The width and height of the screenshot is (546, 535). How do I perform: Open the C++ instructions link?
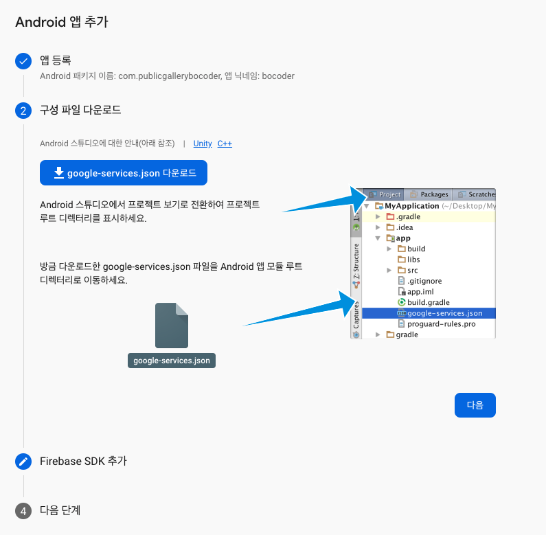pos(225,144)
